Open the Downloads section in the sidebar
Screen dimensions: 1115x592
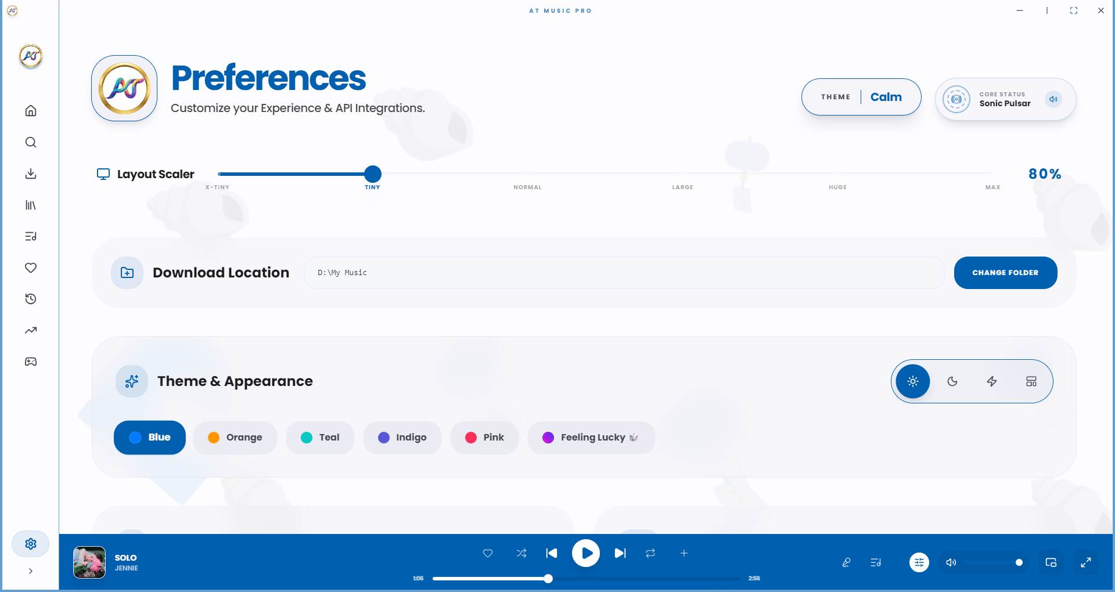30,174
